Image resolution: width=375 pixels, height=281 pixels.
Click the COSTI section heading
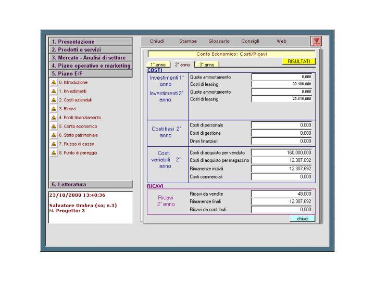155,70
